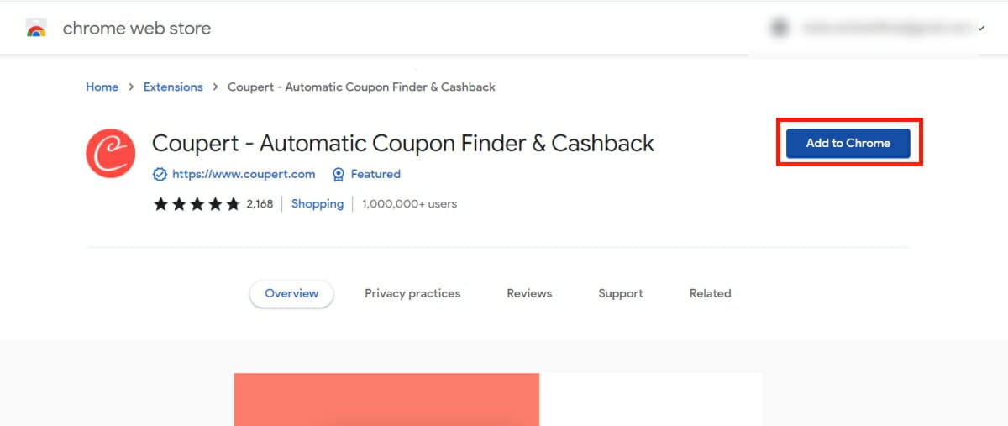This screenshot has width=1008, height=426.
Task: Switch to the Reviews tab
Action: 529,294
